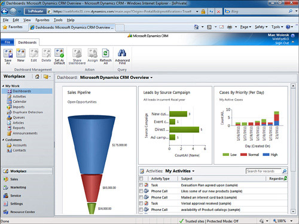Toggle the select-all checkbox in activities header

click(x=141, y=179)
